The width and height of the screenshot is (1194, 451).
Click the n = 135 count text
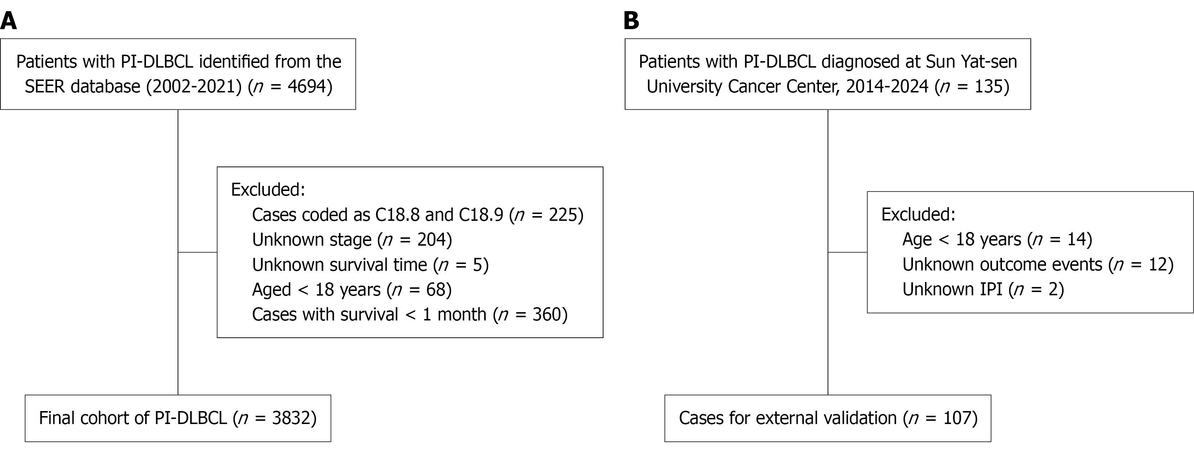(971, 87)
